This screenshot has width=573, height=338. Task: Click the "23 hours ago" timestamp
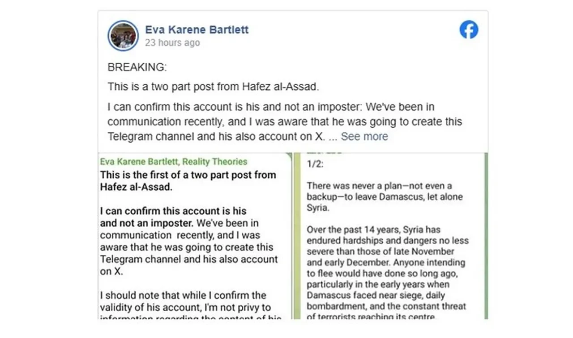click(x=172, y=43)
